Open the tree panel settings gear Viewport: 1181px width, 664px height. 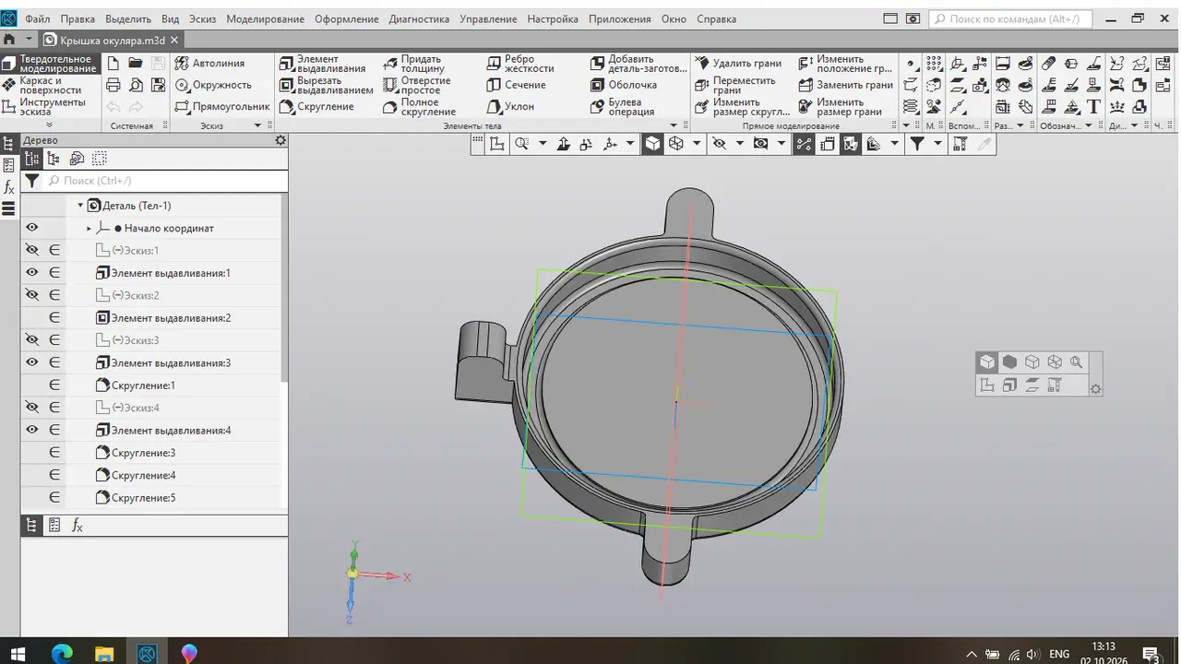click(280, 140)
